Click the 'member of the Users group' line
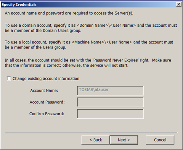183x150 pixels. [x=35, y=47]
